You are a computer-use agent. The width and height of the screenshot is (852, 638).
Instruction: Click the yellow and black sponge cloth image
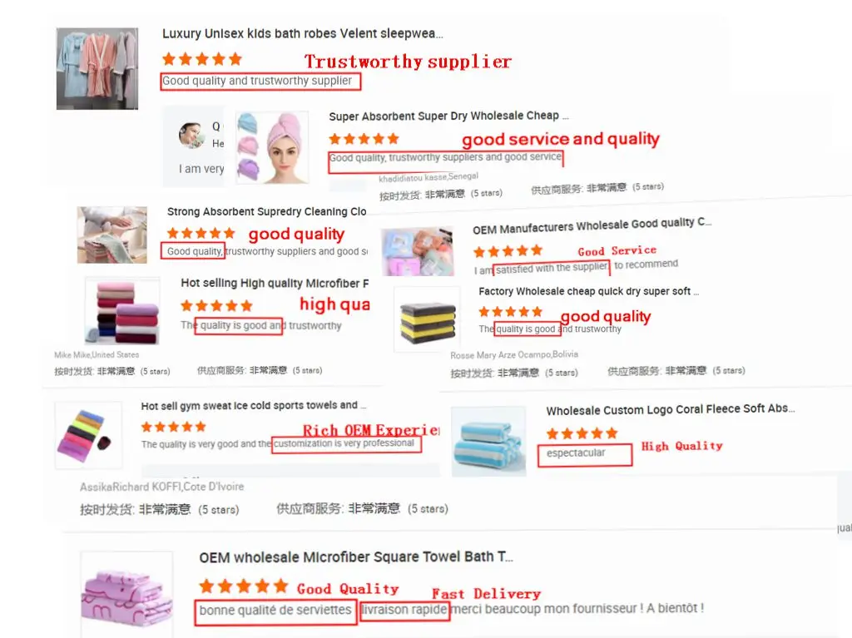pos(427,320)
